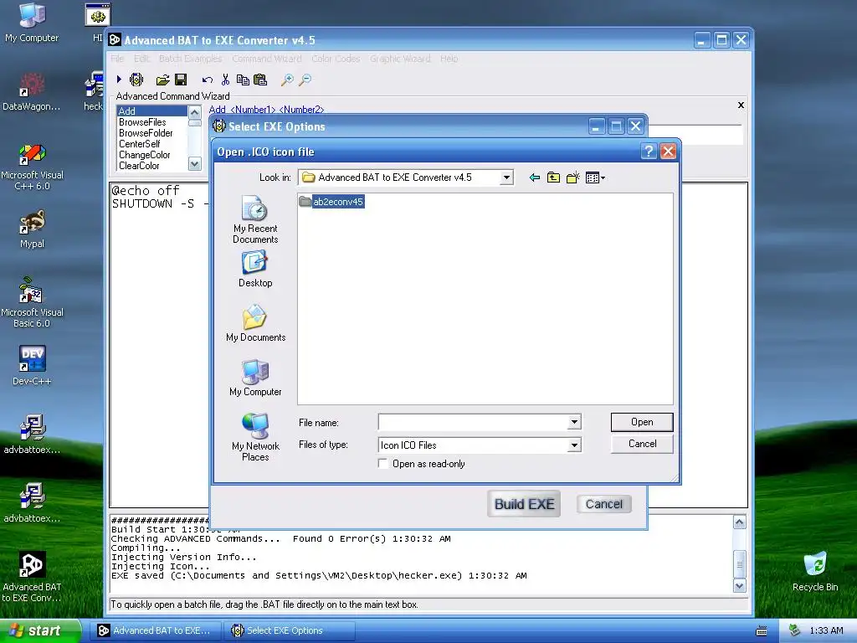Open the Graphic Wizard menu
857x643 pixels.
click(x=400, y=59)
